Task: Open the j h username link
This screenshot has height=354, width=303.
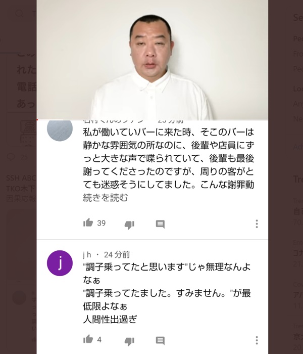Action: pos(87,255)
